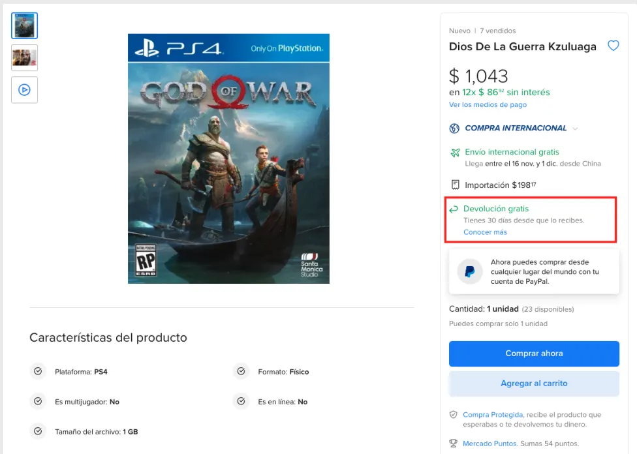Click the Compra Protegida shield icon
The image size is (637, 454).
(x=454, y=415)
